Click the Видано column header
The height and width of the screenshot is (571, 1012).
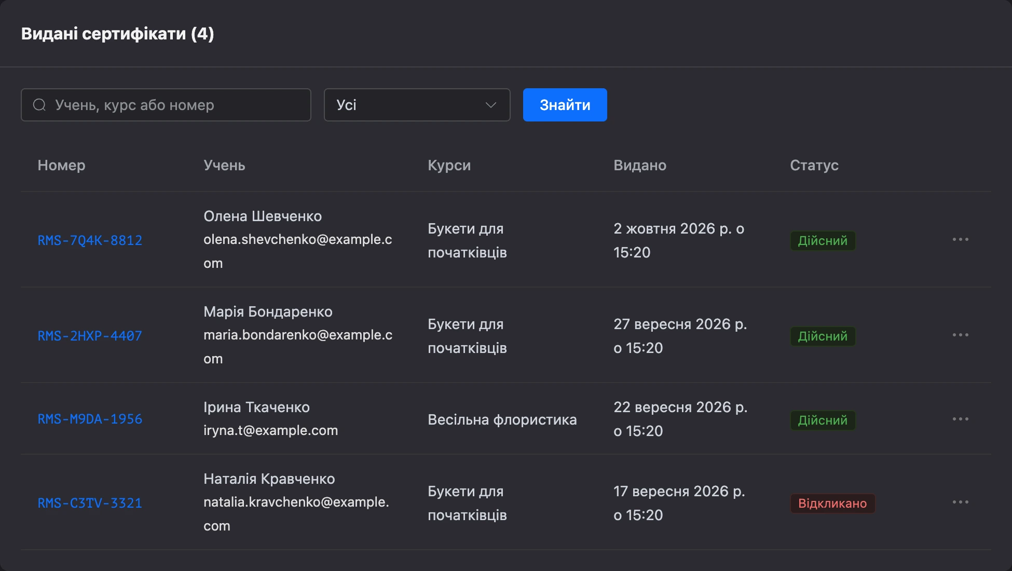click(x=640, y=165)
